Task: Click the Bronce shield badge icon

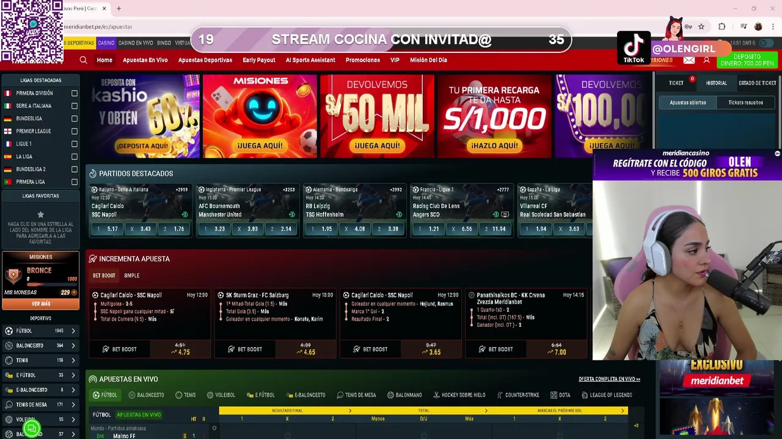Action: coord(13,276)
